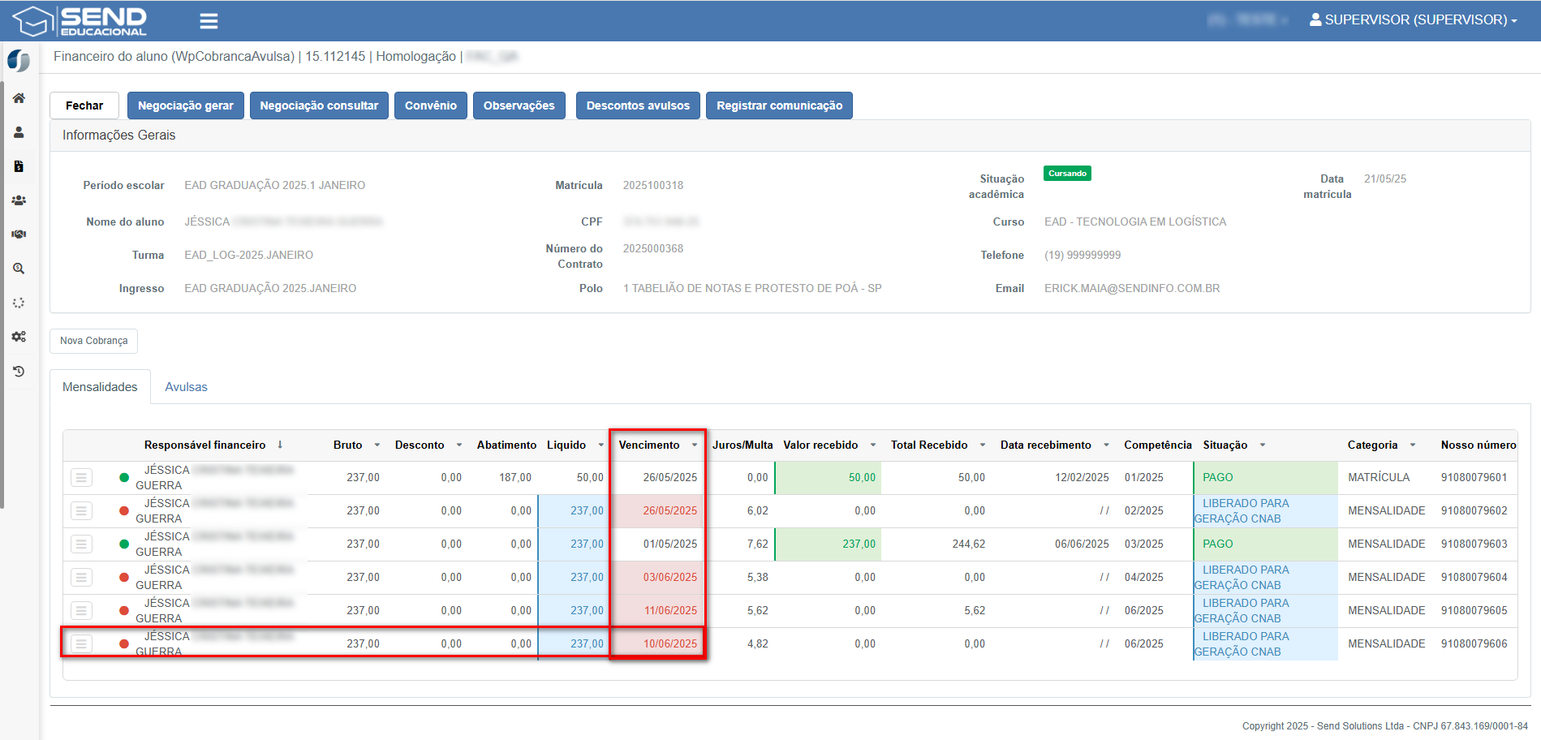Click the Fechar button
This screenshot has width=1541, height=740.
coord(84,105)
